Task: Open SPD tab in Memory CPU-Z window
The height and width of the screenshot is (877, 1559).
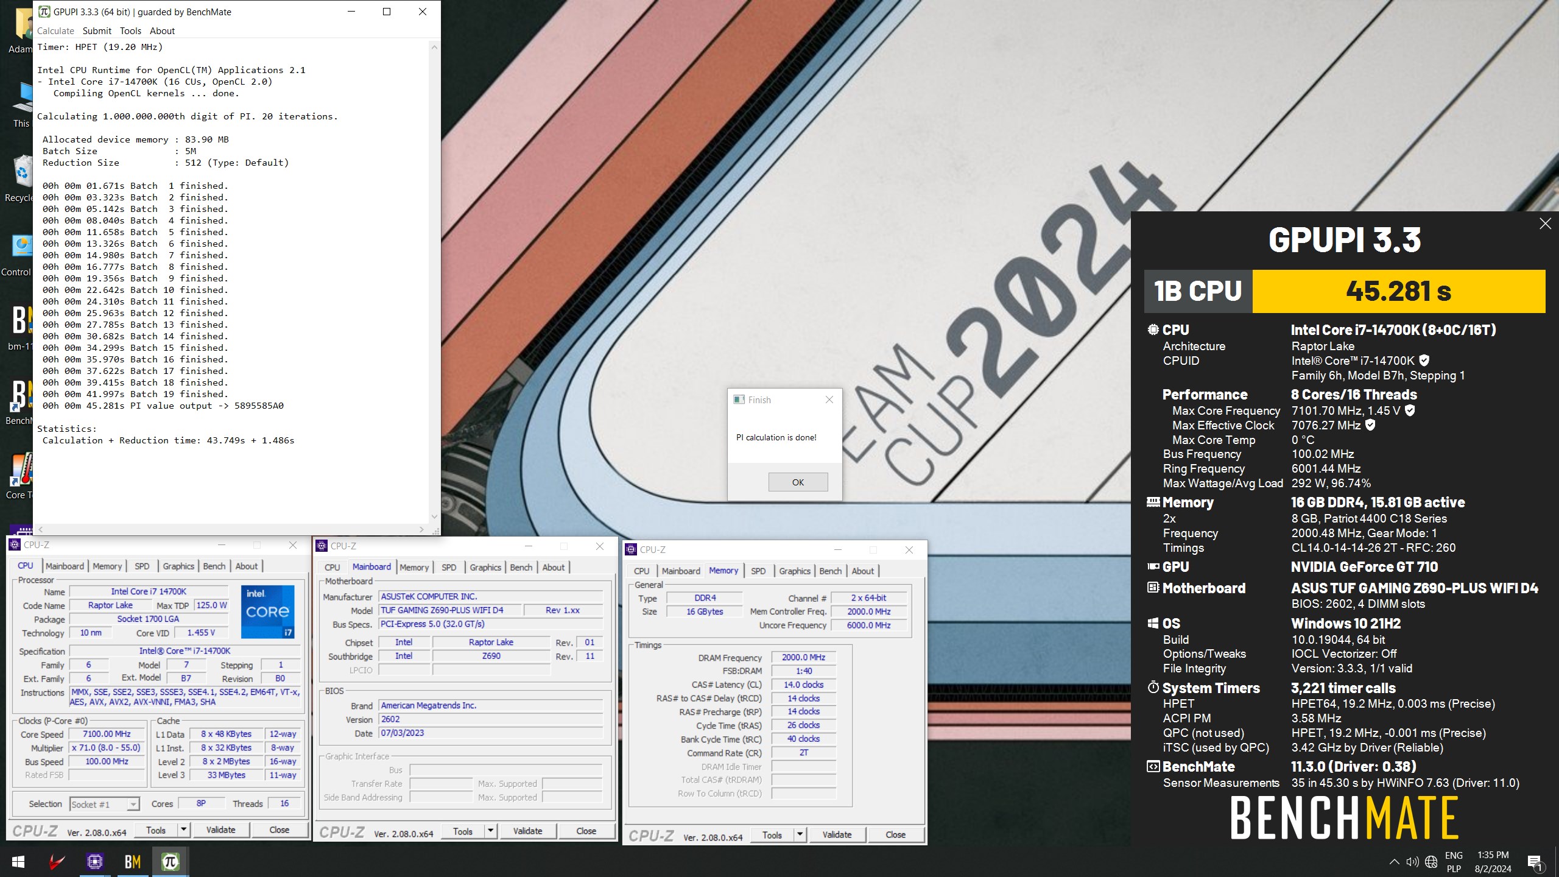Action: pyautogui.click(x=758, y=571)
